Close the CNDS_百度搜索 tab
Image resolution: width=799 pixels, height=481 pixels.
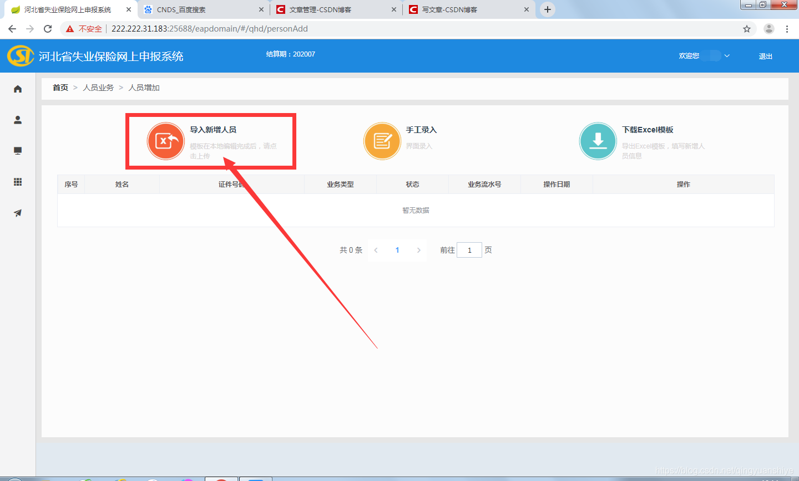[261, 9]
